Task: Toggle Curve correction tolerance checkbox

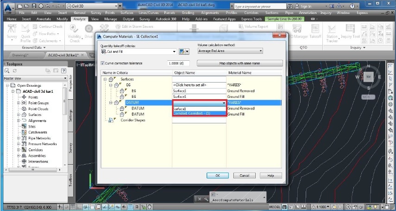Action: [102, 63]
